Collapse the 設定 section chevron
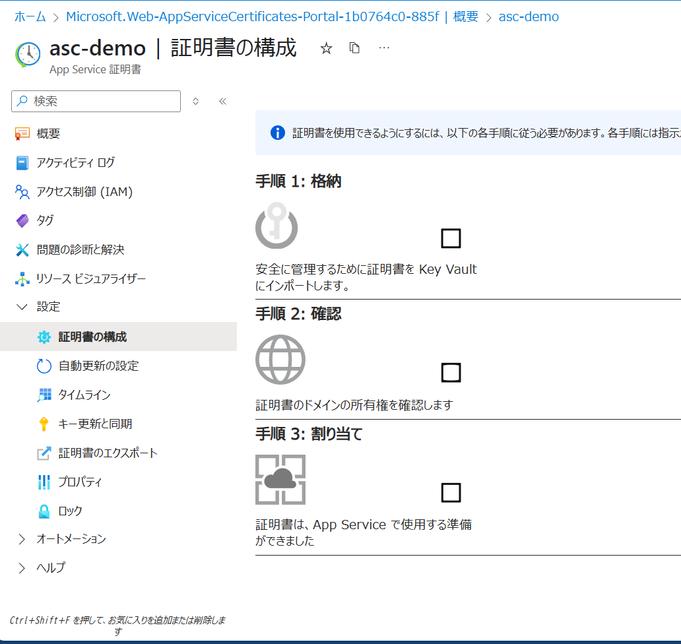 (22, 307)
